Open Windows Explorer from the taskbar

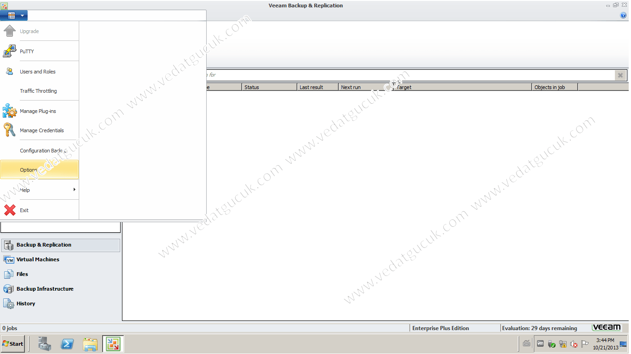[90, 344]
